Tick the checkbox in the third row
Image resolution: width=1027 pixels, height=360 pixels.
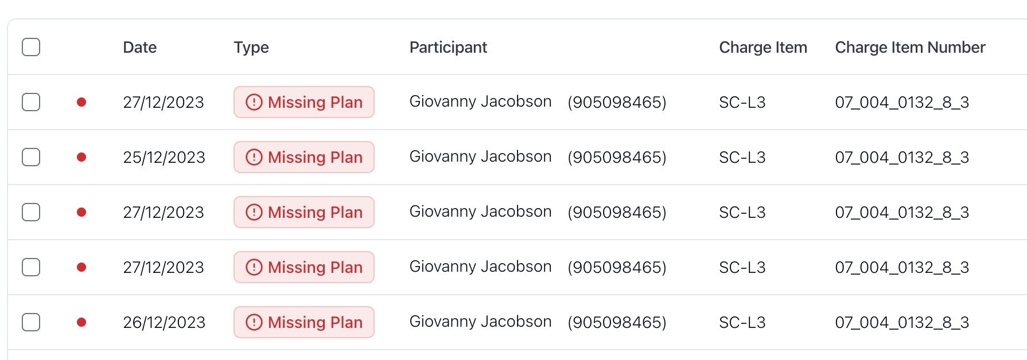(x=31, y=212)
